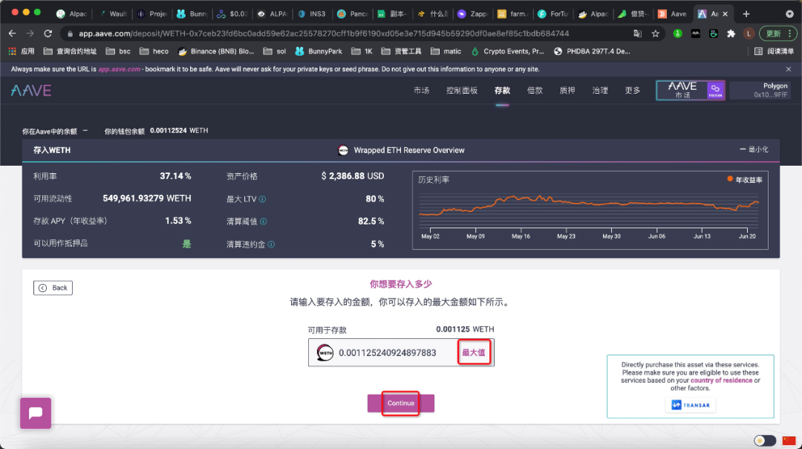
Task: Open the 控制面板 navigation tab
Action: click(463, 90)
